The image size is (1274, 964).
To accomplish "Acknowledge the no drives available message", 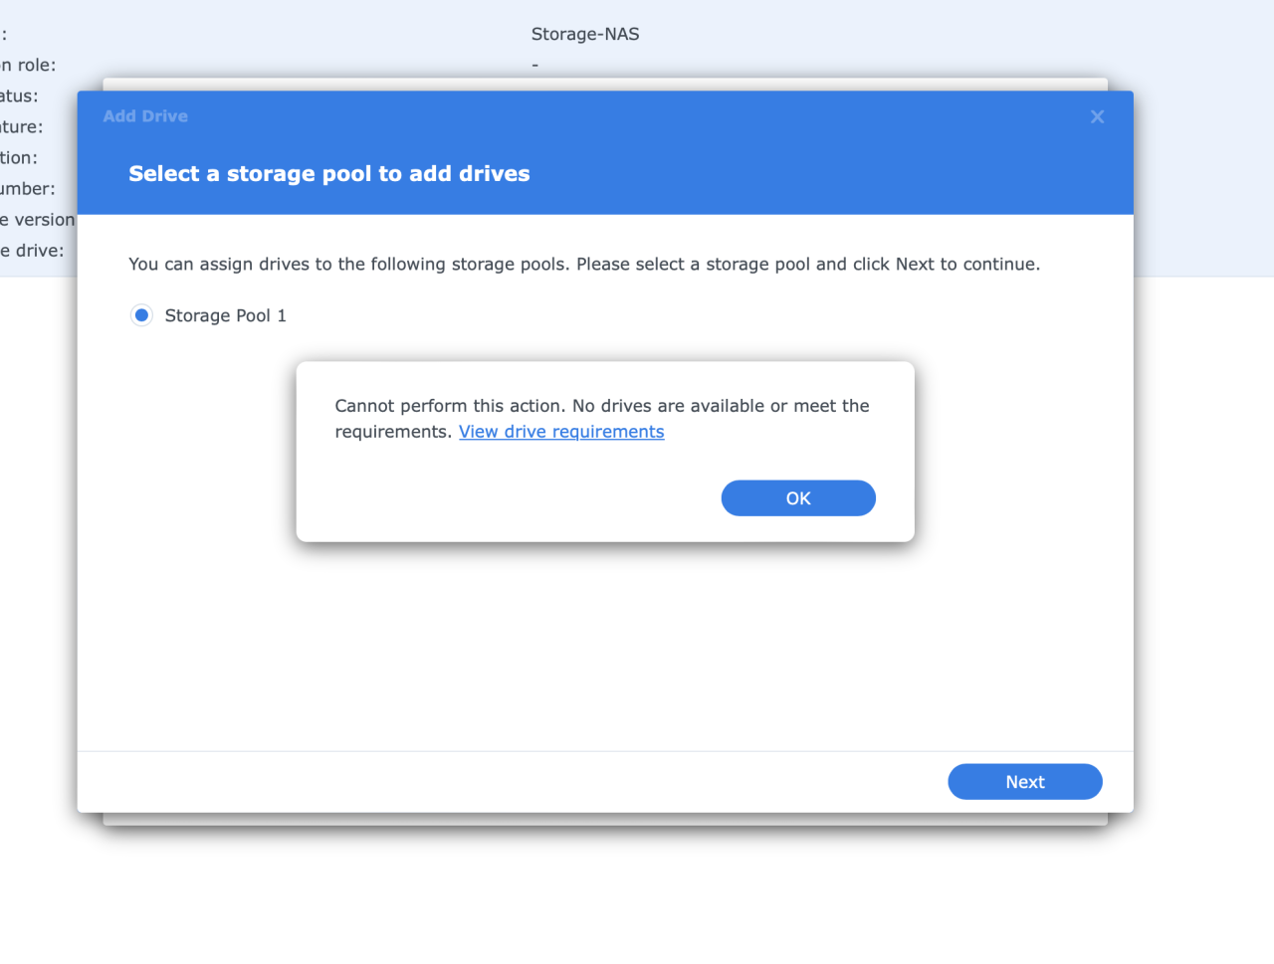I will tap(798, 497).
